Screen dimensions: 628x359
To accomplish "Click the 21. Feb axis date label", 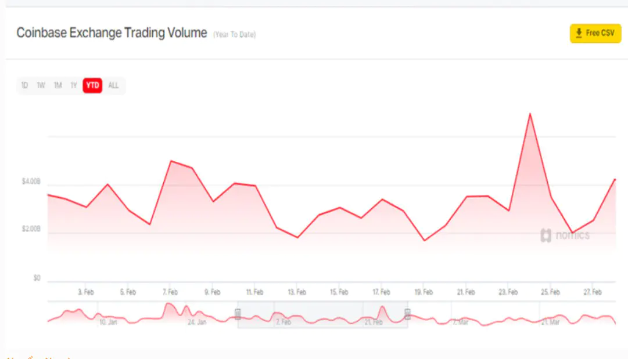I will (466, 292).
